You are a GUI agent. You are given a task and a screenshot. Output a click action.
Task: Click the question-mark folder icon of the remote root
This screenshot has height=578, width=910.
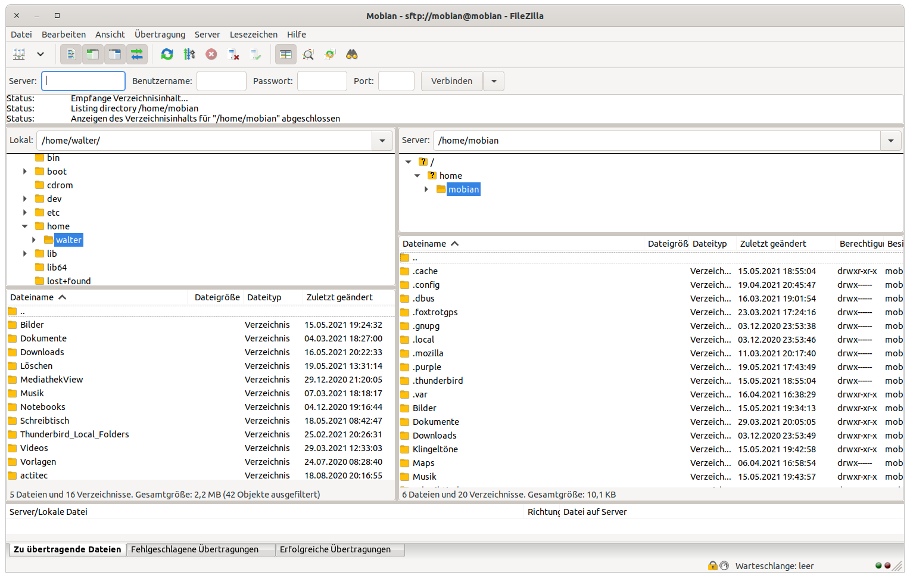click(x=423, y=161)
